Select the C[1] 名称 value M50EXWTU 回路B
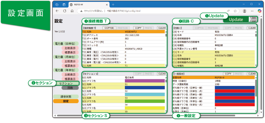 [x=224, y=56]
